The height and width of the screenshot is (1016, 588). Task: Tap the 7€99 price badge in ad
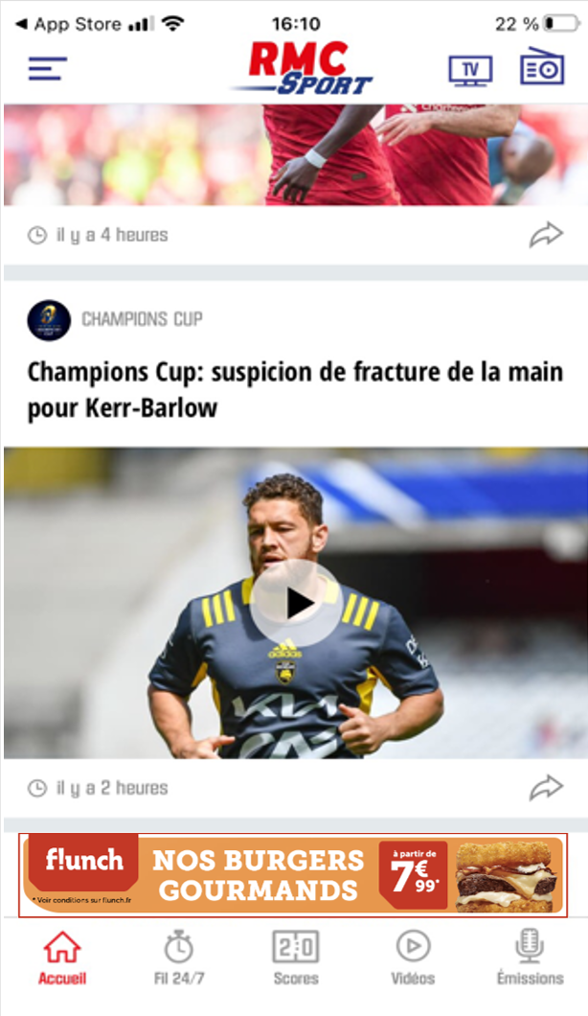[x=415, y=875]
